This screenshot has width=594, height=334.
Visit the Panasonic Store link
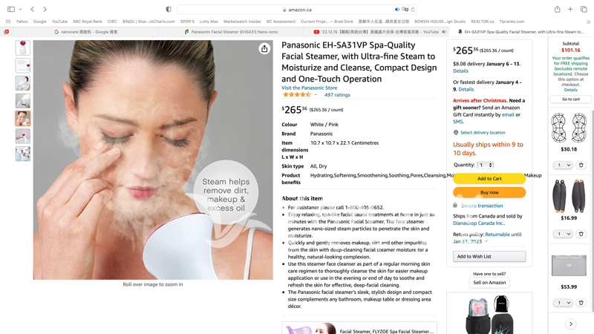[309, 88]
